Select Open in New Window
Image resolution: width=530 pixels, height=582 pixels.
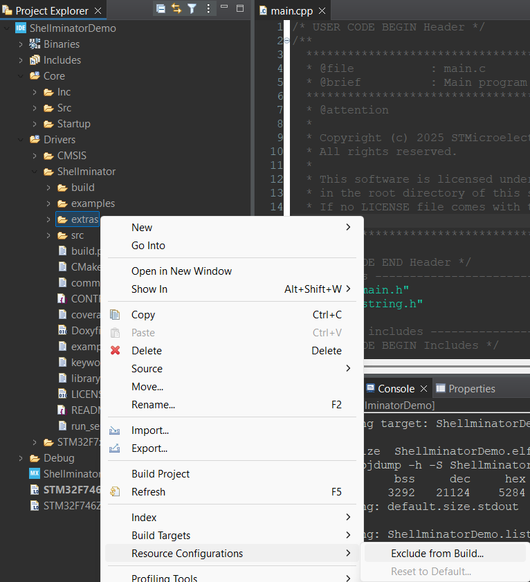(232, 271)
